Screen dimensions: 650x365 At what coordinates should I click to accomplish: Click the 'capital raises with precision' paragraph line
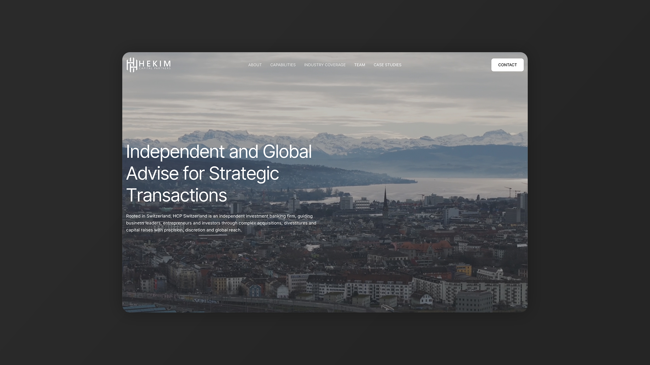point(184,230)
